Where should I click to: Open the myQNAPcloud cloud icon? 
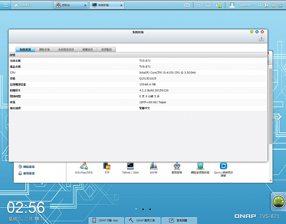[x=187, y=5]
